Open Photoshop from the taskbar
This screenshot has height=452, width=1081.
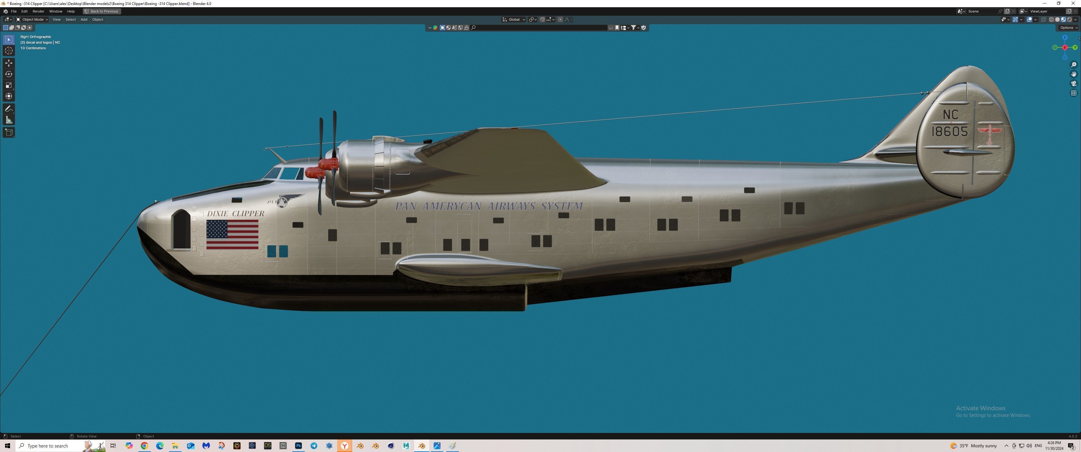tap(298, 446)
